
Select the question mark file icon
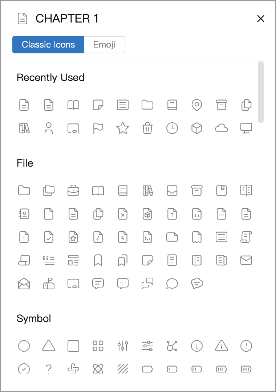tap(172, 214)
